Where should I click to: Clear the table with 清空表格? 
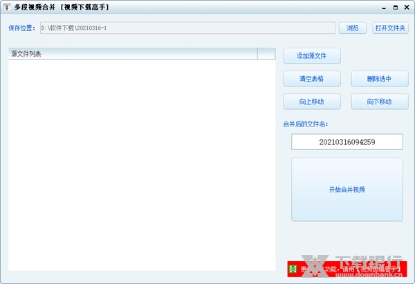[x=312, y=79]
